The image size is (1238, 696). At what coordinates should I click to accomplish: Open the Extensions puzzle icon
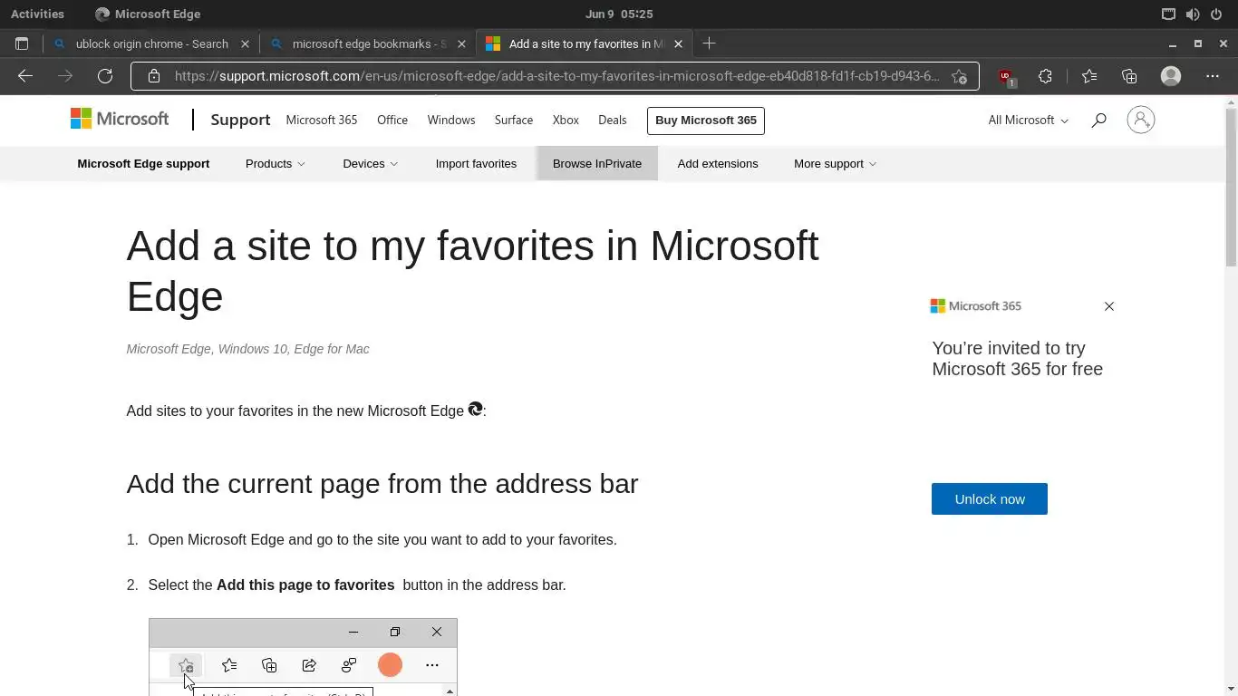click(1045, 76)
